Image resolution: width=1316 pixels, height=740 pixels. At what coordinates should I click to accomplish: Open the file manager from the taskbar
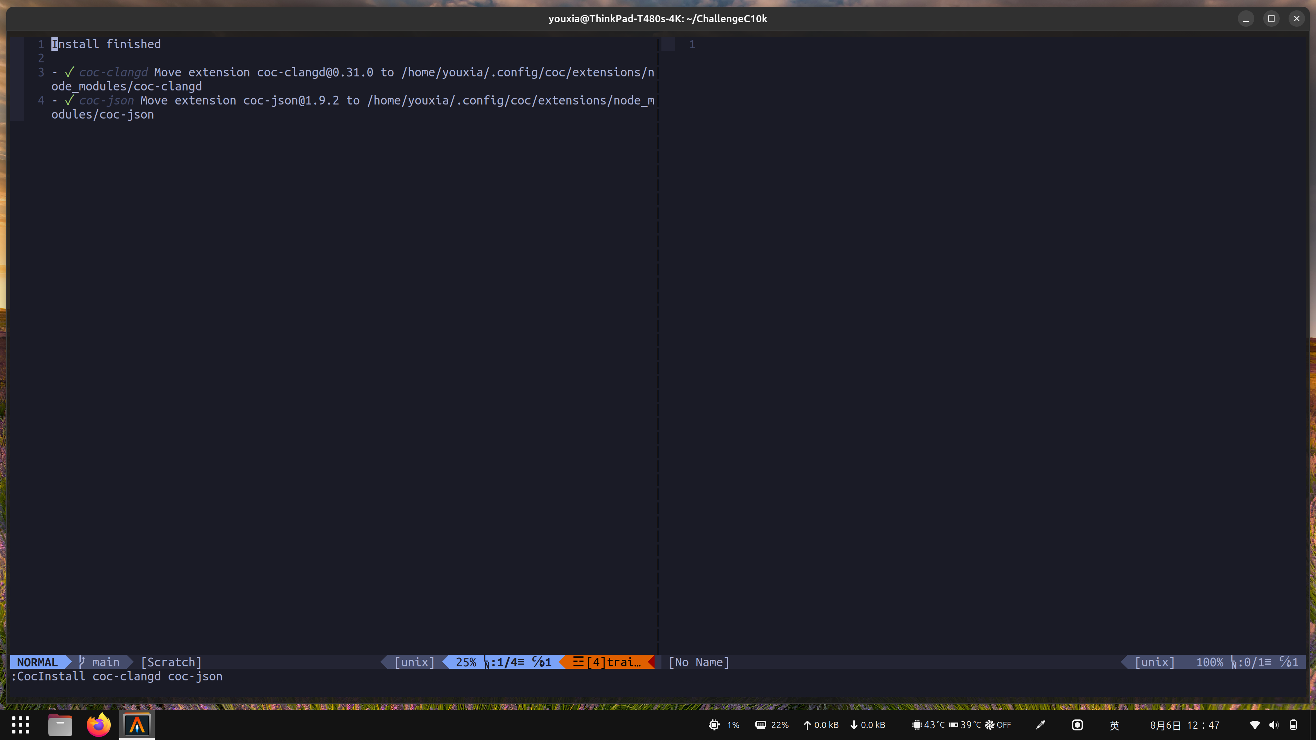coord(60,724)
